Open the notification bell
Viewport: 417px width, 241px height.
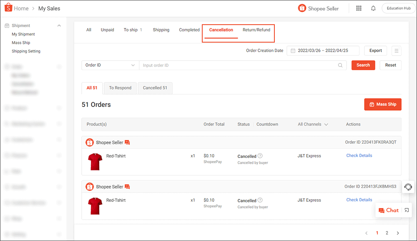point(373,8)
